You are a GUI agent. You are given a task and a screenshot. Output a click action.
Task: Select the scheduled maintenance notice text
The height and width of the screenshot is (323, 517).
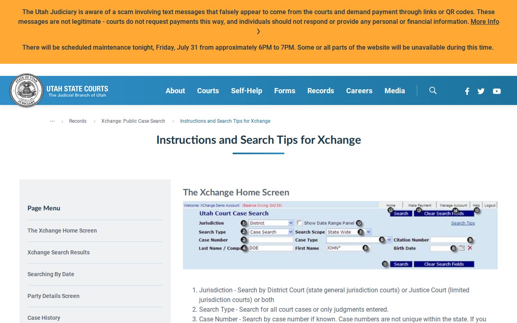(258, 48)
